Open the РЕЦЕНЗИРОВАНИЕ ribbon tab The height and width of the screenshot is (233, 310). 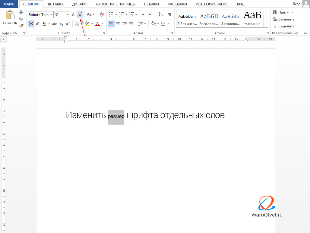point(212,4)
